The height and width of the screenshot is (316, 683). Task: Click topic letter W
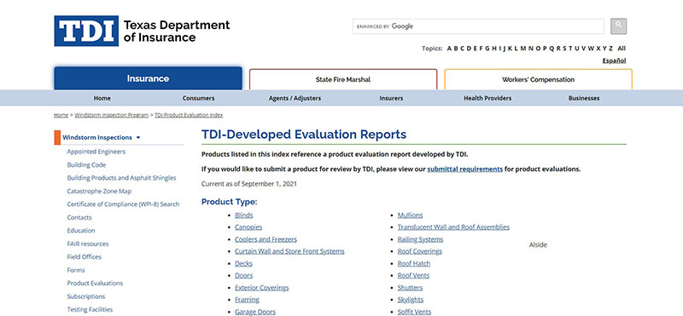click(x=591, y=49)
